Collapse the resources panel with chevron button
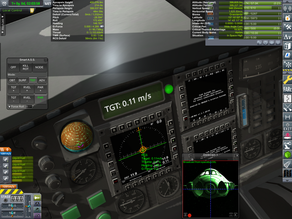The width and height of the screenshot is (292, 219). [277, 42]
